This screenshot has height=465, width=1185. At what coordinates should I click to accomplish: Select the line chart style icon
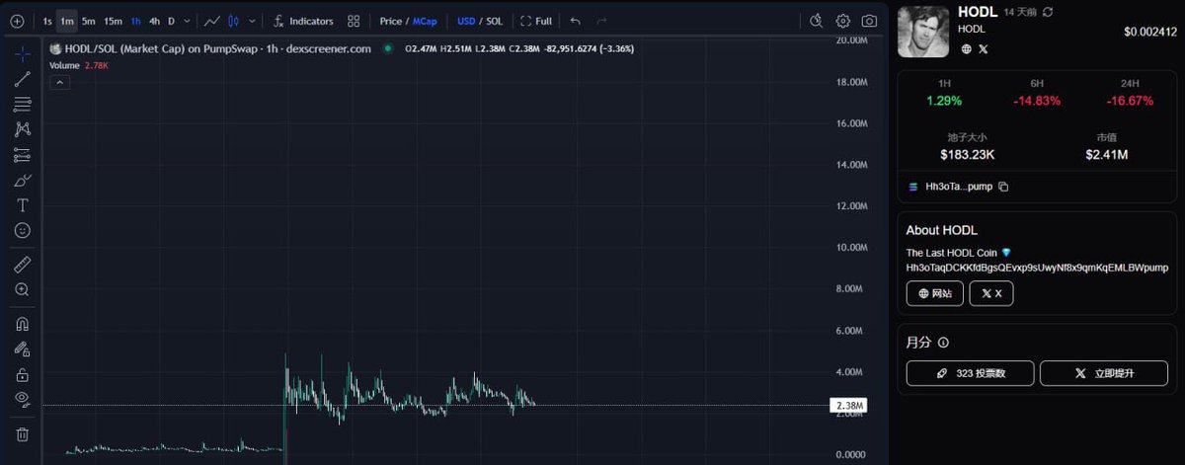pyautogui.click(x=212, y=21)
